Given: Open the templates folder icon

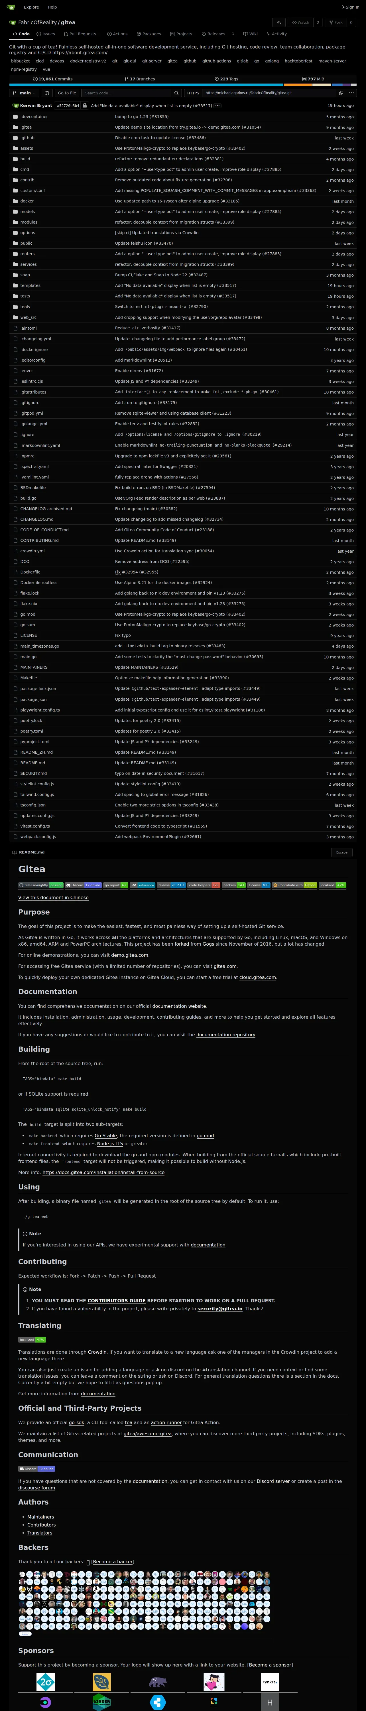Looking at the screenshot, I should click(x=15, y=286).
